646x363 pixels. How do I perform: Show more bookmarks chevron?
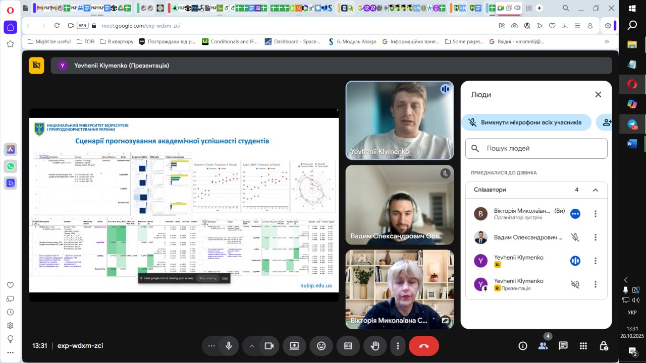click(607, 41)
